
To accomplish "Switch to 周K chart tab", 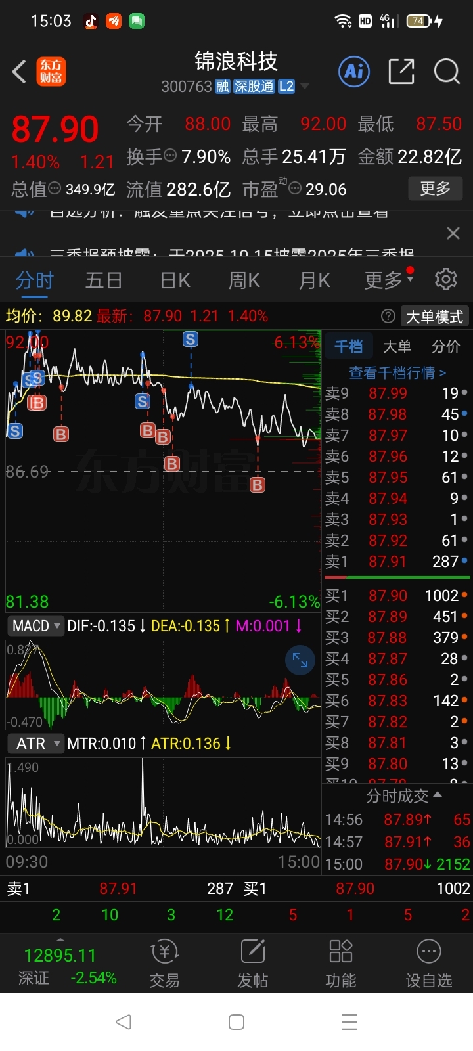I will click(x=244, y=280).
